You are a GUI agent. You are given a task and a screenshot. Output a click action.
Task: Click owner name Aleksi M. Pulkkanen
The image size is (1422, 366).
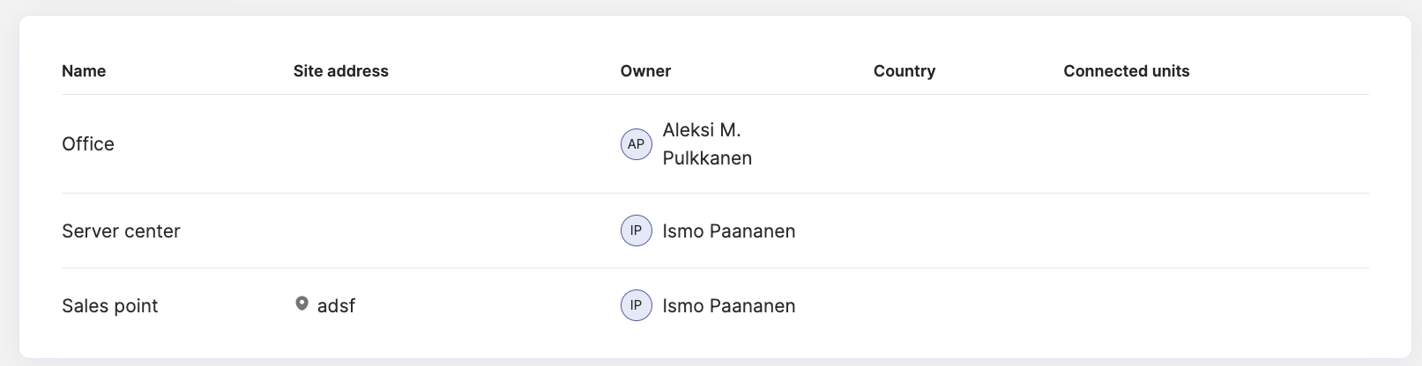707,144
